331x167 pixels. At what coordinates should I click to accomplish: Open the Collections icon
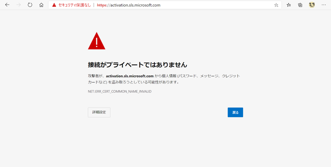[300, 5]
